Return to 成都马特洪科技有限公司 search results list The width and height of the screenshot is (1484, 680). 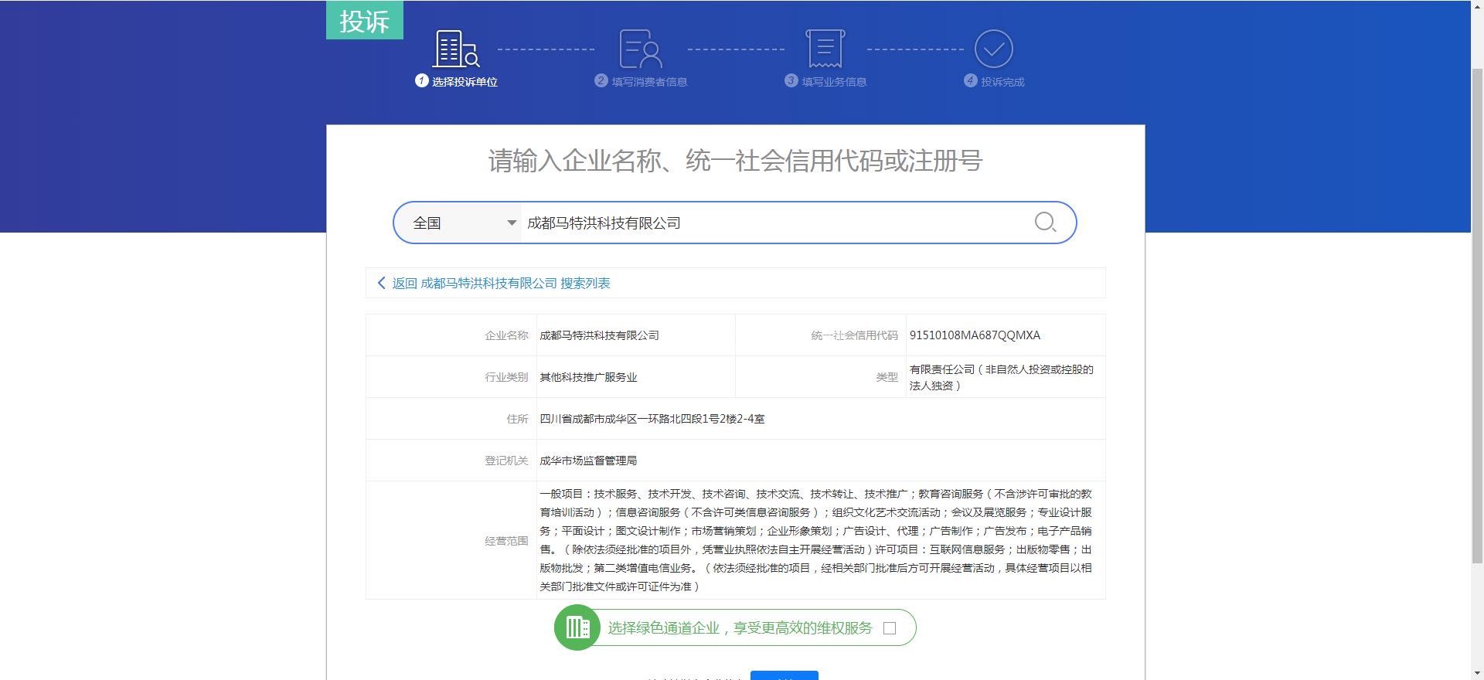(501, 283)
